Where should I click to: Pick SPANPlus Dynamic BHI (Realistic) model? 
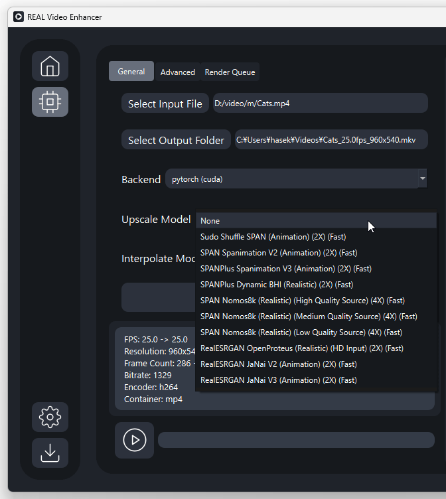316,285
